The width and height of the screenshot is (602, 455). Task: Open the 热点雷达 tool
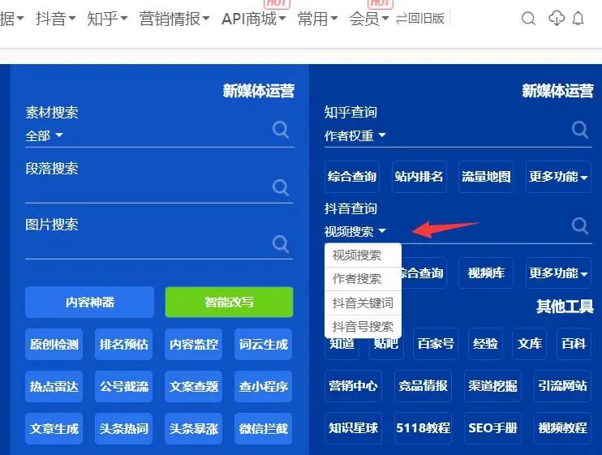pos(54,386)
